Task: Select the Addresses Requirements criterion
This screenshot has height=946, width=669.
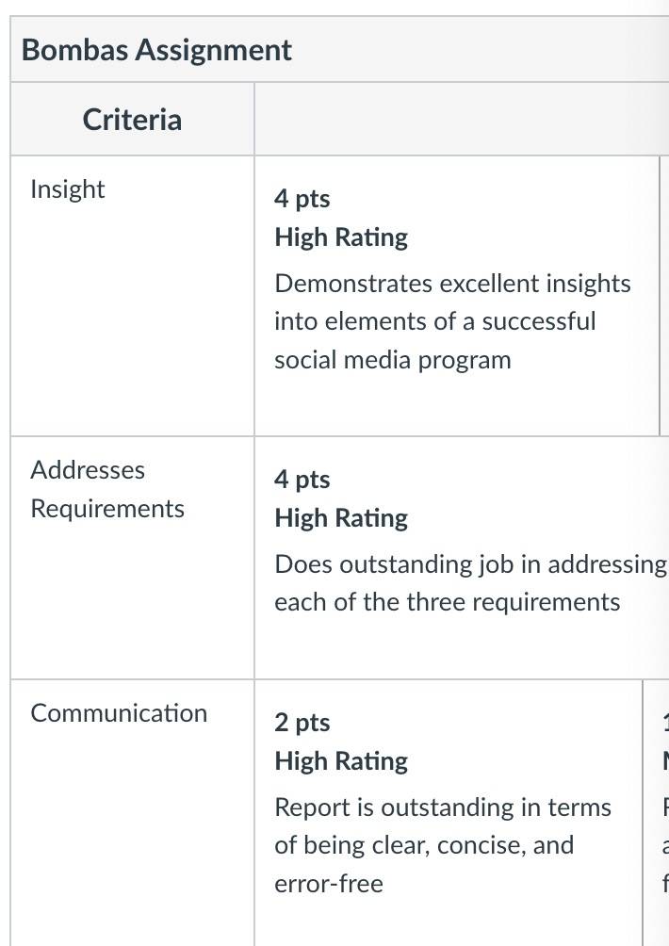Action: [x=107, y=489]
